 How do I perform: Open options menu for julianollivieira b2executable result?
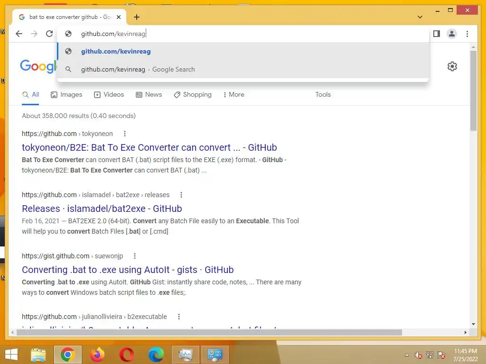click(178, 317)
